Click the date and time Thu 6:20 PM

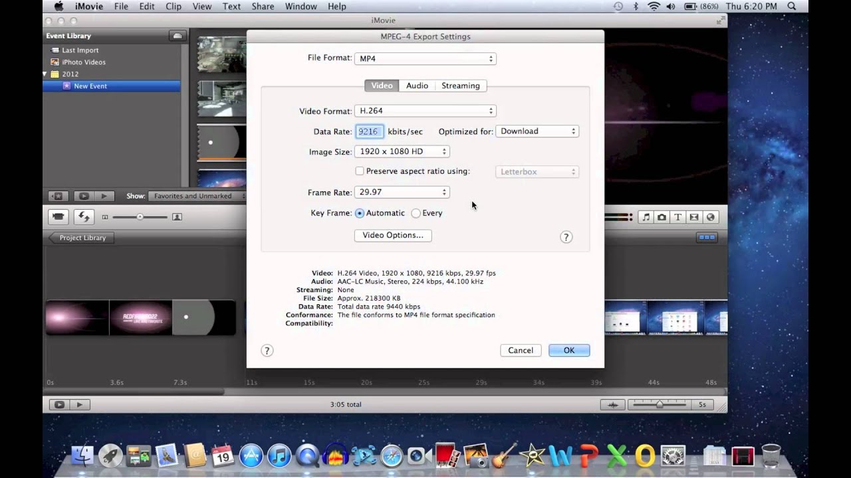pos(751,7)
